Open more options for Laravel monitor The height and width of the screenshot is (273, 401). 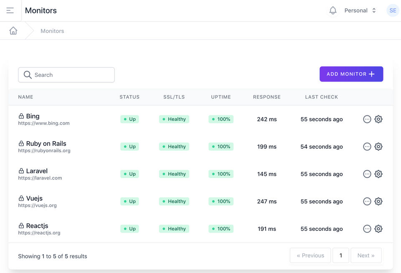(x=367, y=174)
